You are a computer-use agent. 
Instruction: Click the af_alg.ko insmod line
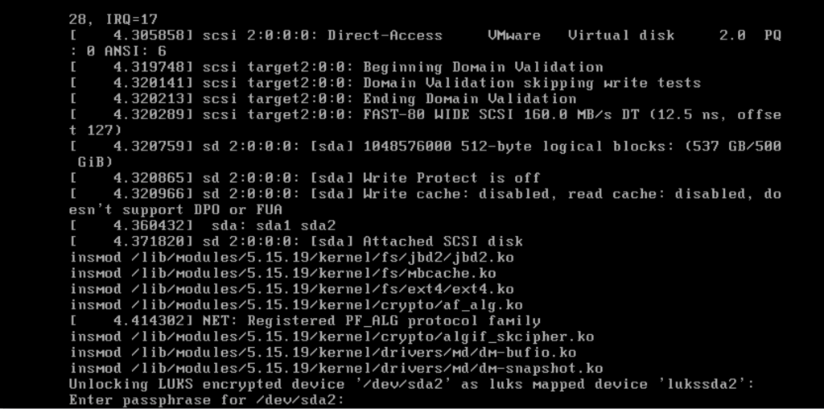(296, 305)
